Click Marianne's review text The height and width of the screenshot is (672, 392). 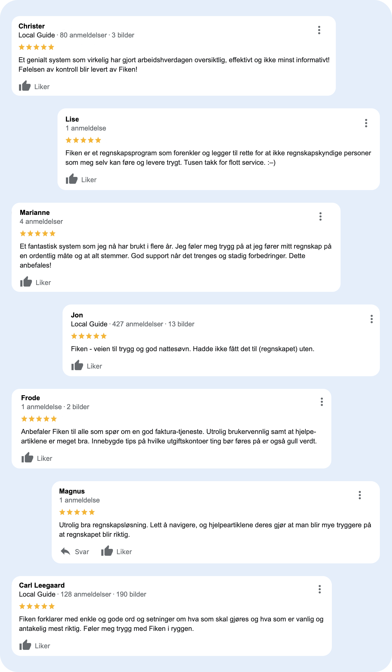pos(174,255)
